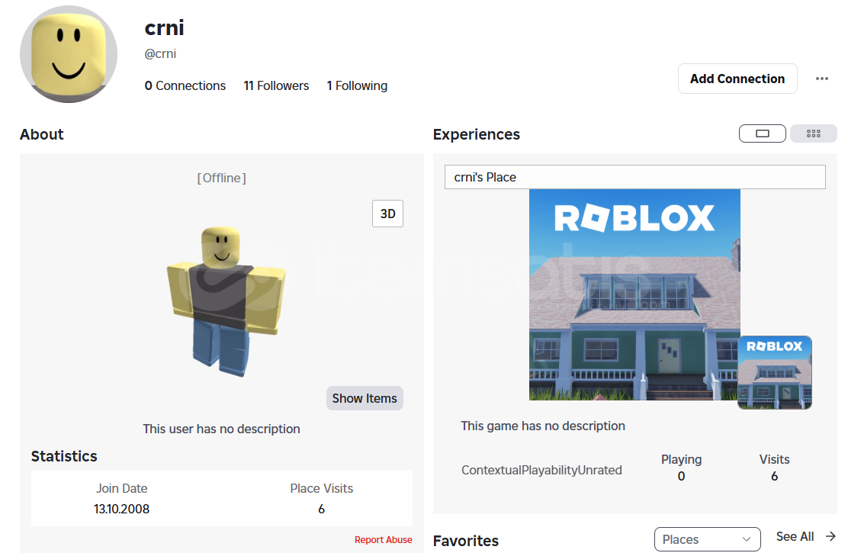Click the small Roblox game icon thumbnail
The image size is (848, 553).
coord(775,372)
